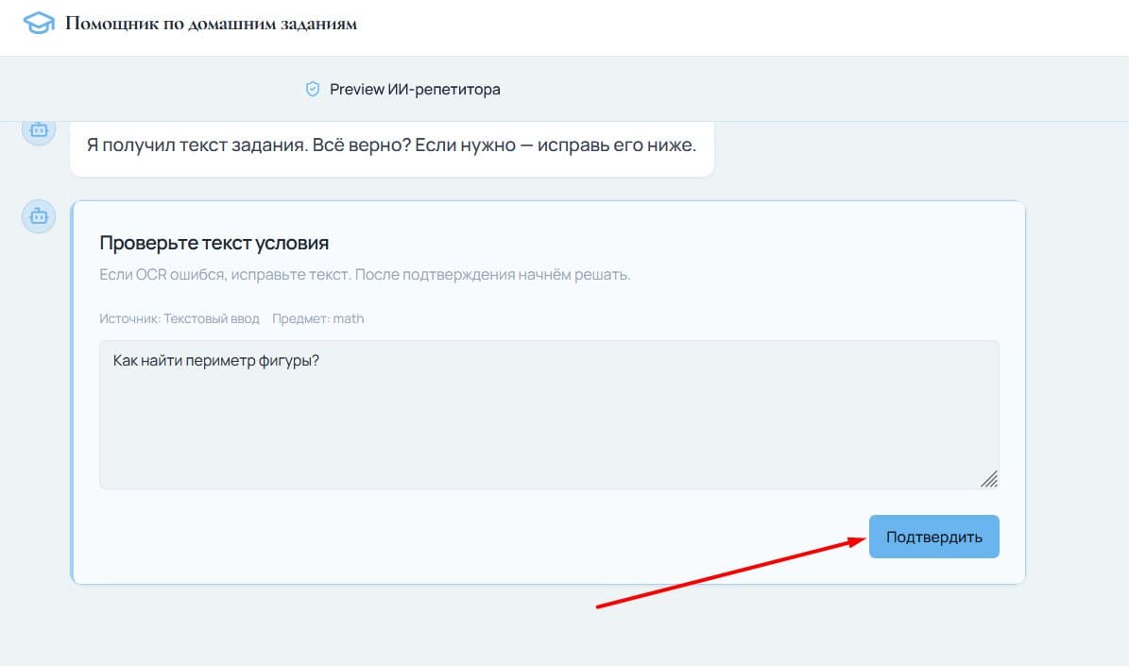This screenshot has width=1129, height=666.
Task: Click the shield icon next to Preview label
Action: (312, 89)
